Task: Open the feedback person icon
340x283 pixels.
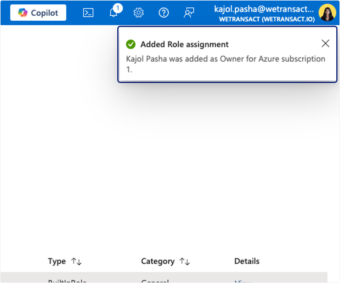Action: pos(189,13)
